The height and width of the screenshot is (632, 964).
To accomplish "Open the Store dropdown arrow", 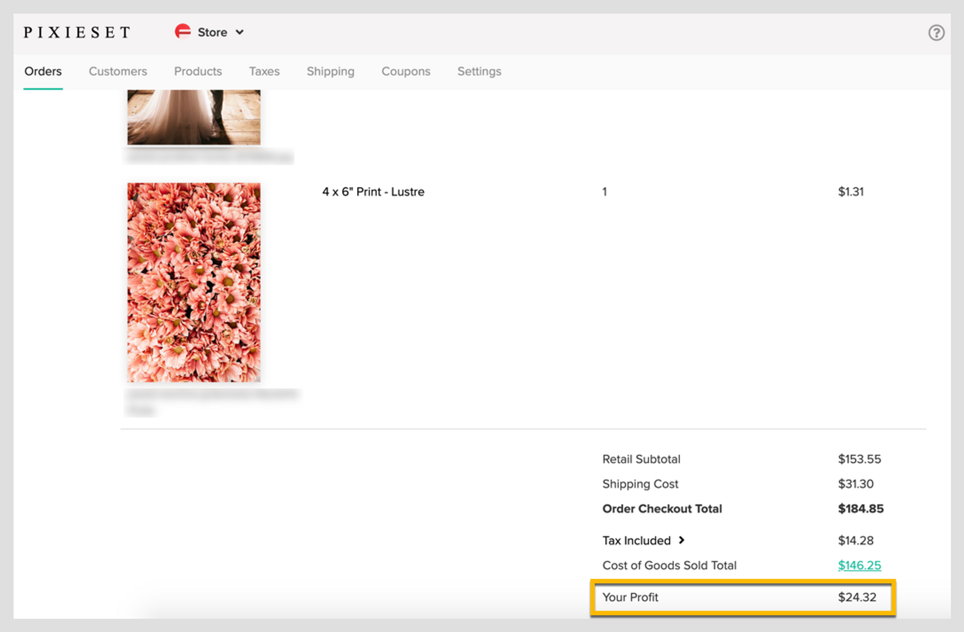I will pyautogui.click(x=240, y=32).
